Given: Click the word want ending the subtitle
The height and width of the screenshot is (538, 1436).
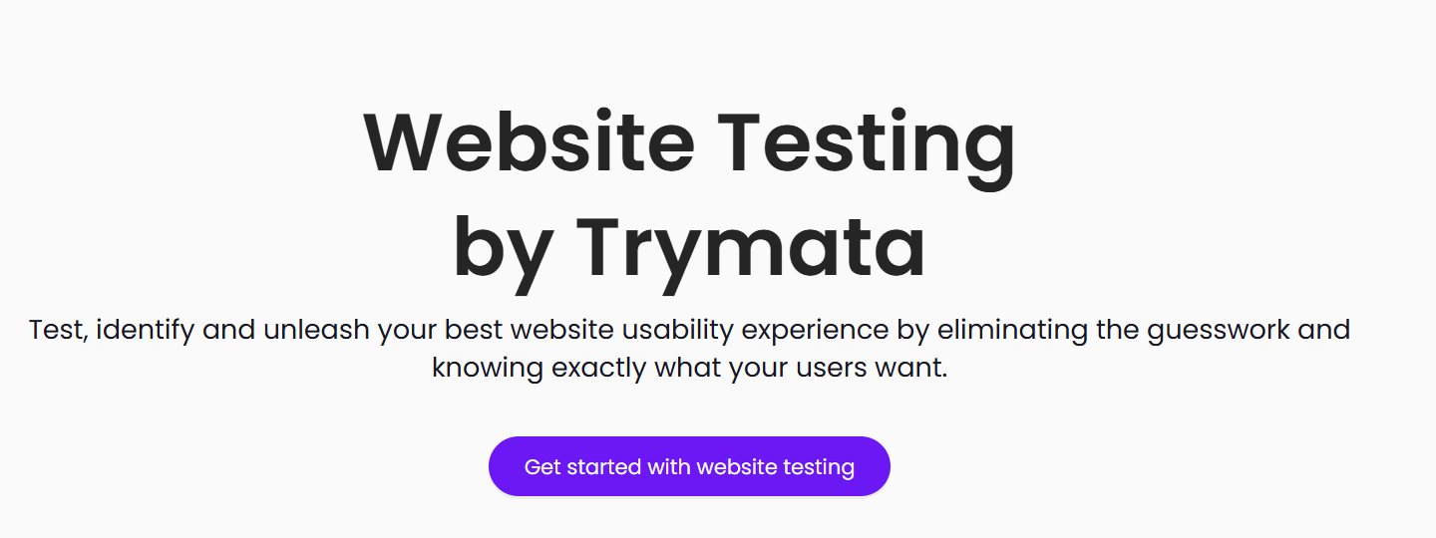Looking at the screenshot, I should 909,368.
